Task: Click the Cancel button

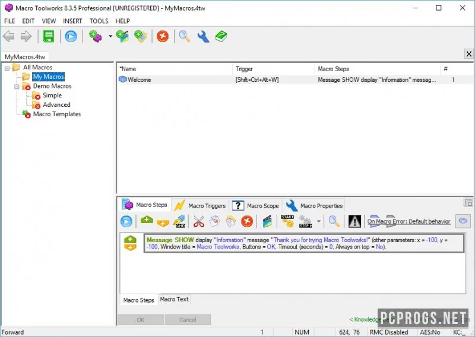Action: (188, 320)
